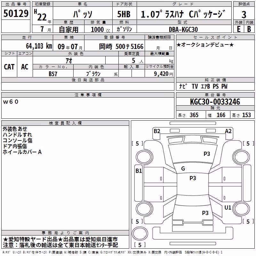Click the 注意：落札後の輸送 notice line
Image resolution: width=256 pixels, height=256 pixels.
60,245
